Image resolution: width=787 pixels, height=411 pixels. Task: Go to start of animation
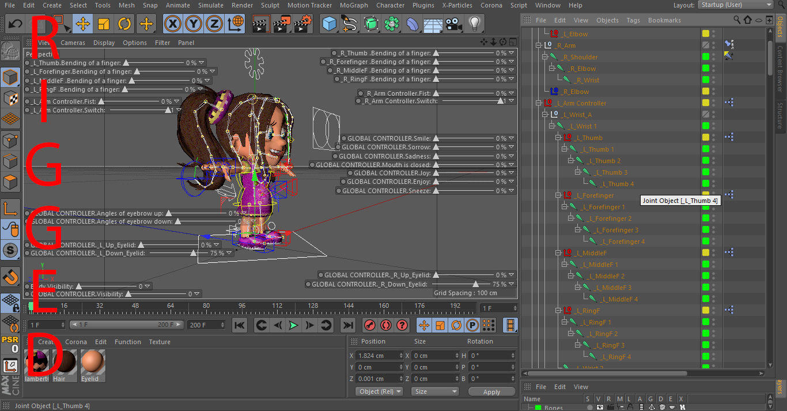pyautogui.click(x=240, y=325)
